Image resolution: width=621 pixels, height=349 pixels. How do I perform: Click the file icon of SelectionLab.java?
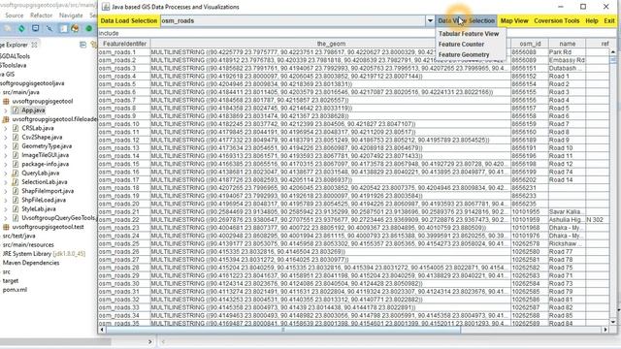pos(16,182)
